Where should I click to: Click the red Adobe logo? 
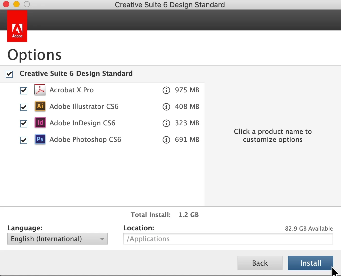(x=17, y=26)
